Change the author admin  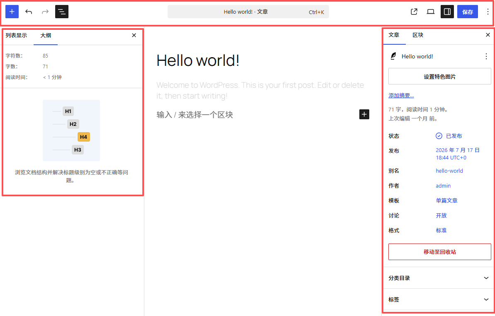tap(443, 186)
